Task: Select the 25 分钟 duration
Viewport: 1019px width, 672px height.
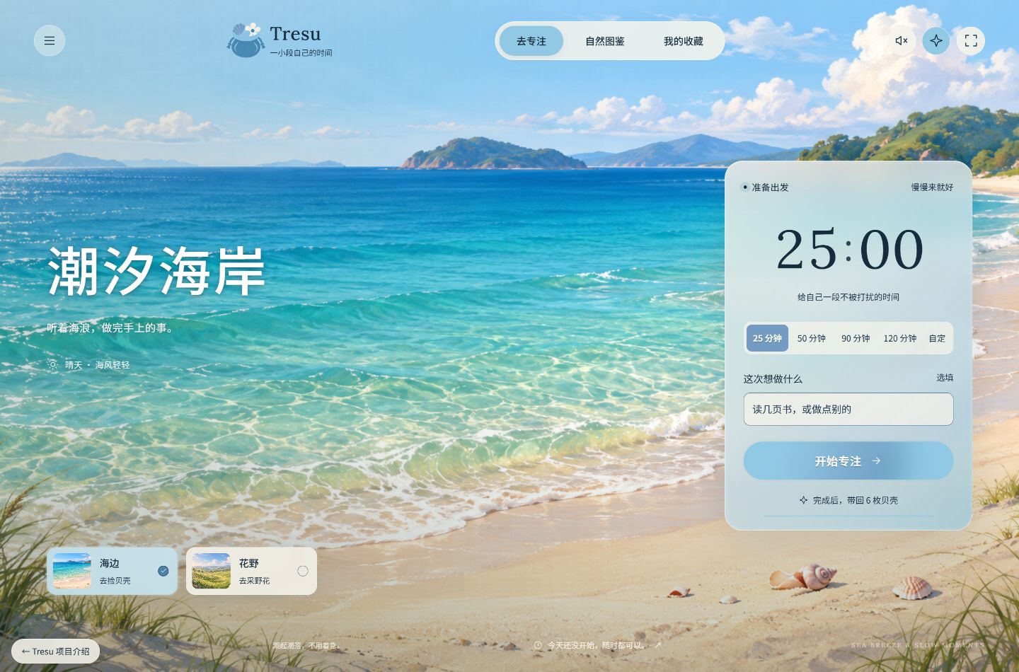Action: (x=767, y=338)
